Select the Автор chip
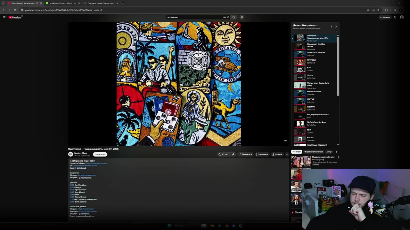410x230 pixels. coord(329,152)
